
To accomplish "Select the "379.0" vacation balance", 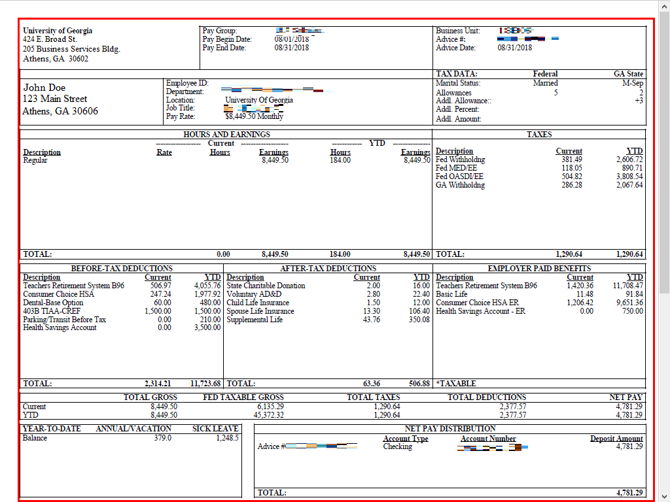I will [163, 438].
